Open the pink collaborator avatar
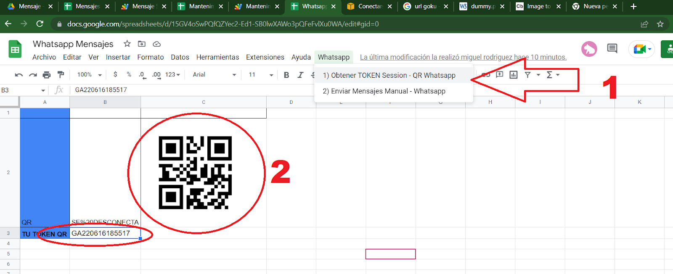Screen dimensions: 673x274 tap(589, 49)
